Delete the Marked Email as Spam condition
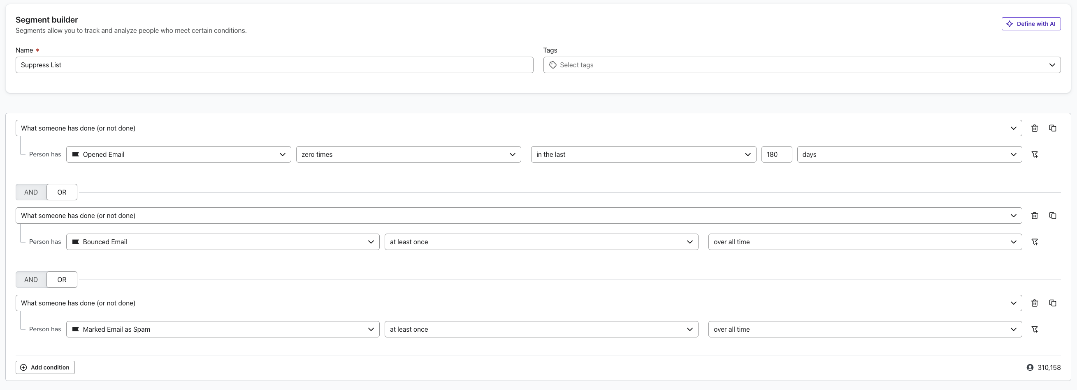Viewport: 1077px width, 390px height. [1035, 303]
